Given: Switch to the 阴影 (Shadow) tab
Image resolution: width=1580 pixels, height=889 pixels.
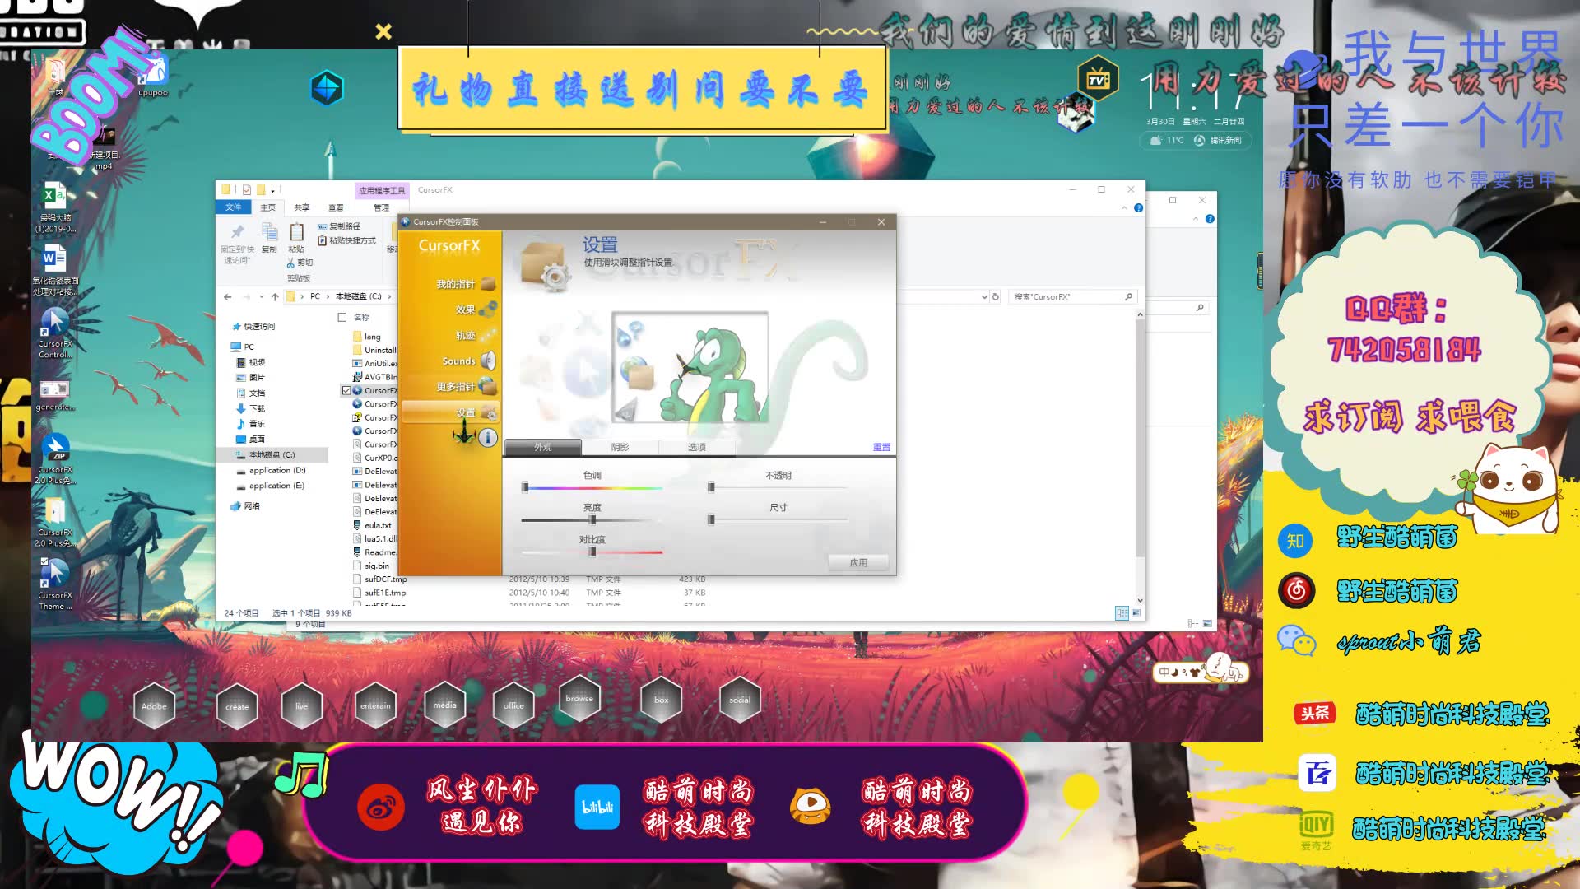Looking at the screenshot, I should coord(620,447).
